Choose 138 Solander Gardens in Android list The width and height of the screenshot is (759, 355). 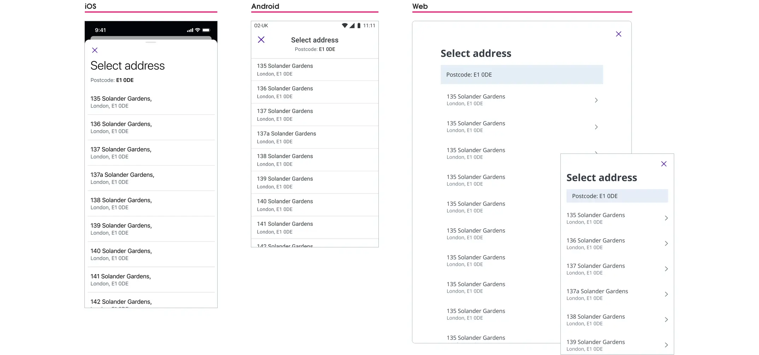[285, 160]
